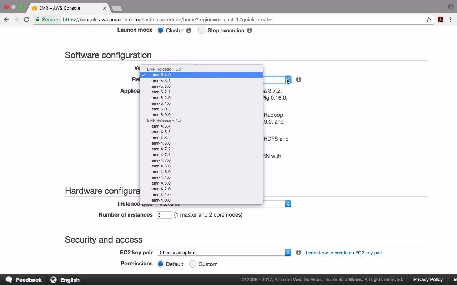Click the info icon beside Step execution

tap(250, 30)
